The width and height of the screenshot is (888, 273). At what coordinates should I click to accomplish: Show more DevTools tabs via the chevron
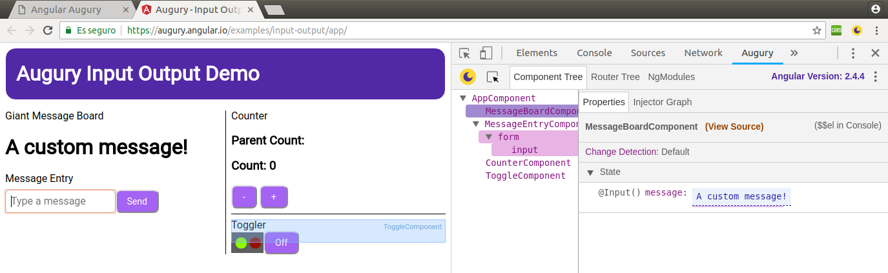794,53
